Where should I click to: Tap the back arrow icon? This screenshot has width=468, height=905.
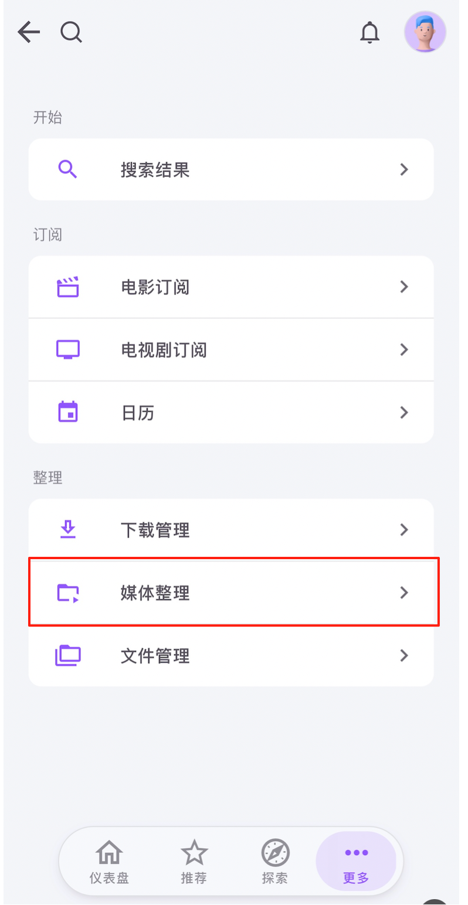(x=28, y=32)
